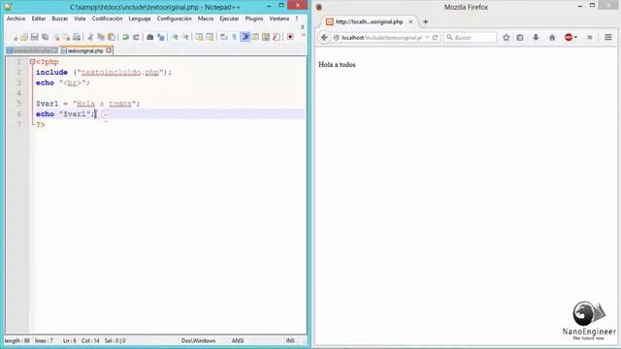
Task: Click the Firefox address bar URL
Action: click(x=381, y=38)
